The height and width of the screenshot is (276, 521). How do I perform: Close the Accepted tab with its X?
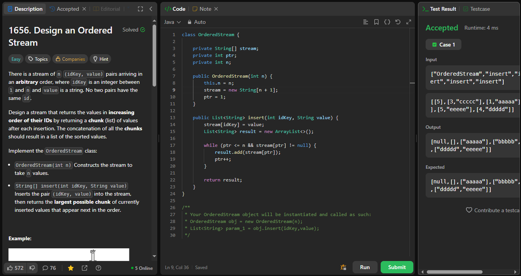(x=85, y=9)
